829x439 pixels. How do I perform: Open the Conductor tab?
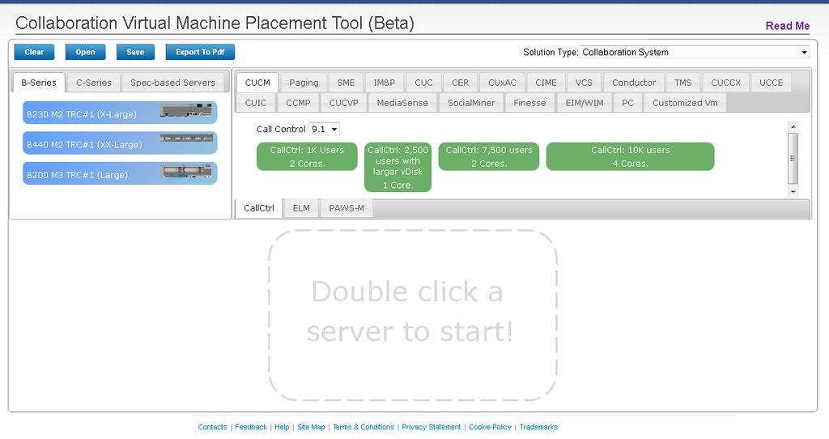pos(633,83)
